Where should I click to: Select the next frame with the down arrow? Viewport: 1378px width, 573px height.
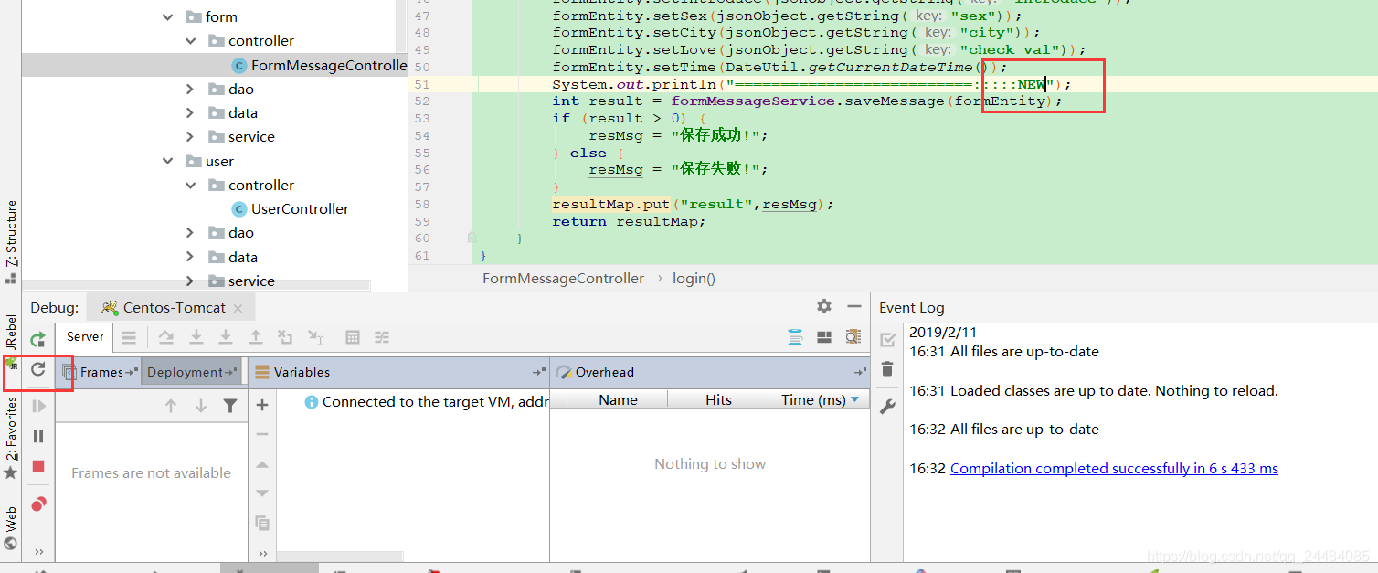pos(201,406)
